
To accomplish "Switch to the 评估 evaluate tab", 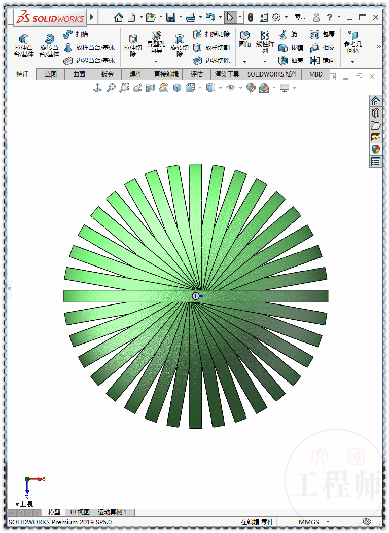I will (196, 74).
